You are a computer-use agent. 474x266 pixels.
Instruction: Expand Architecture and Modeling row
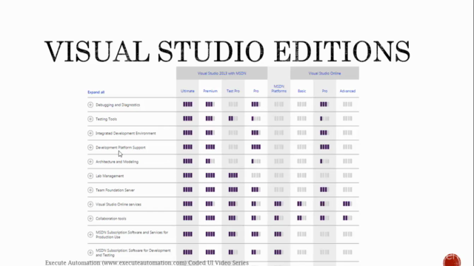[90, 162]
